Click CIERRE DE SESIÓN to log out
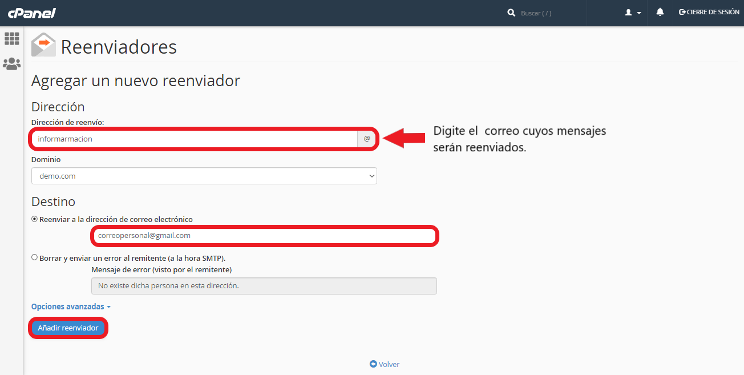 [x=709, y=12]
